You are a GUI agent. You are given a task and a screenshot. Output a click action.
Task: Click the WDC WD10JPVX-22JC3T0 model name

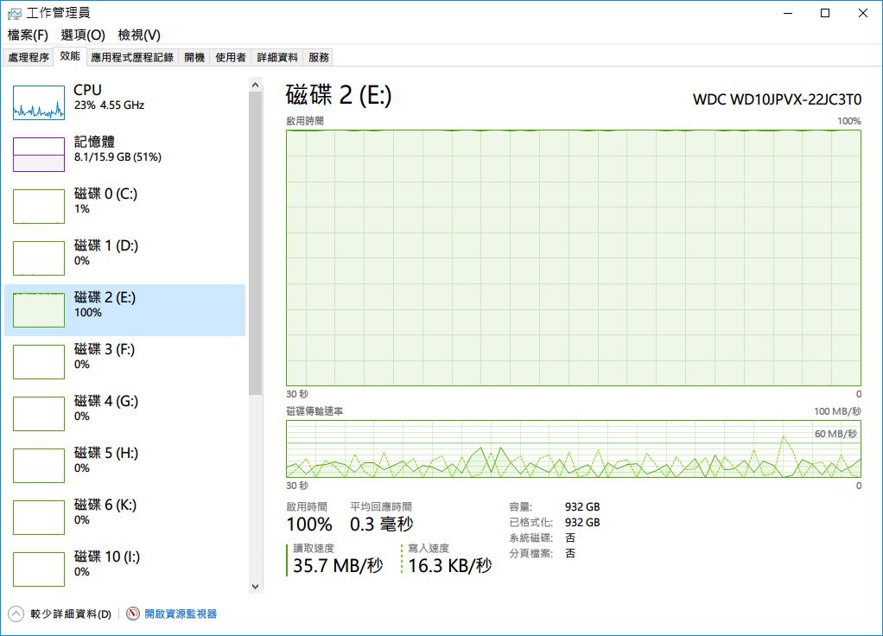point(777,99)
